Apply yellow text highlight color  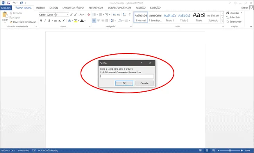point(76,21)
